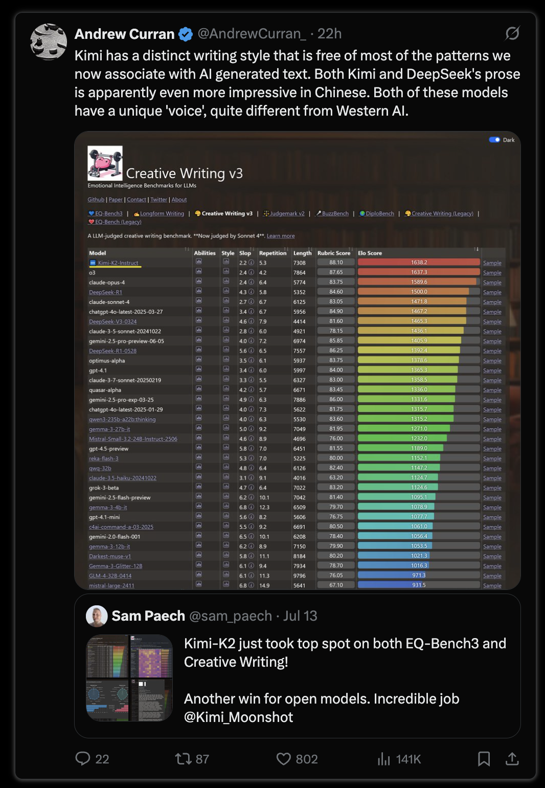The height and width of the screenshot is (788, 545).
Task: Open the EQ-Bench (Legacy) tab
Action: click(x=115, y=222)
